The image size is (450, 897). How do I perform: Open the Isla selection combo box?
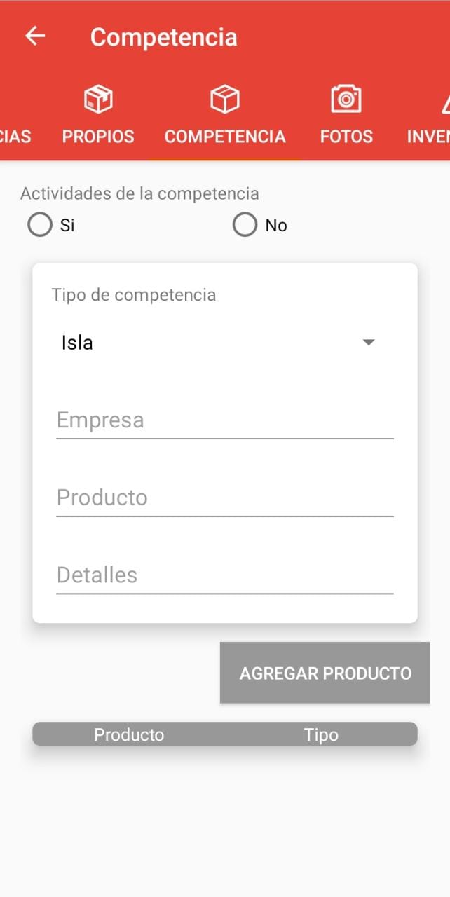[x=210, y=343]
